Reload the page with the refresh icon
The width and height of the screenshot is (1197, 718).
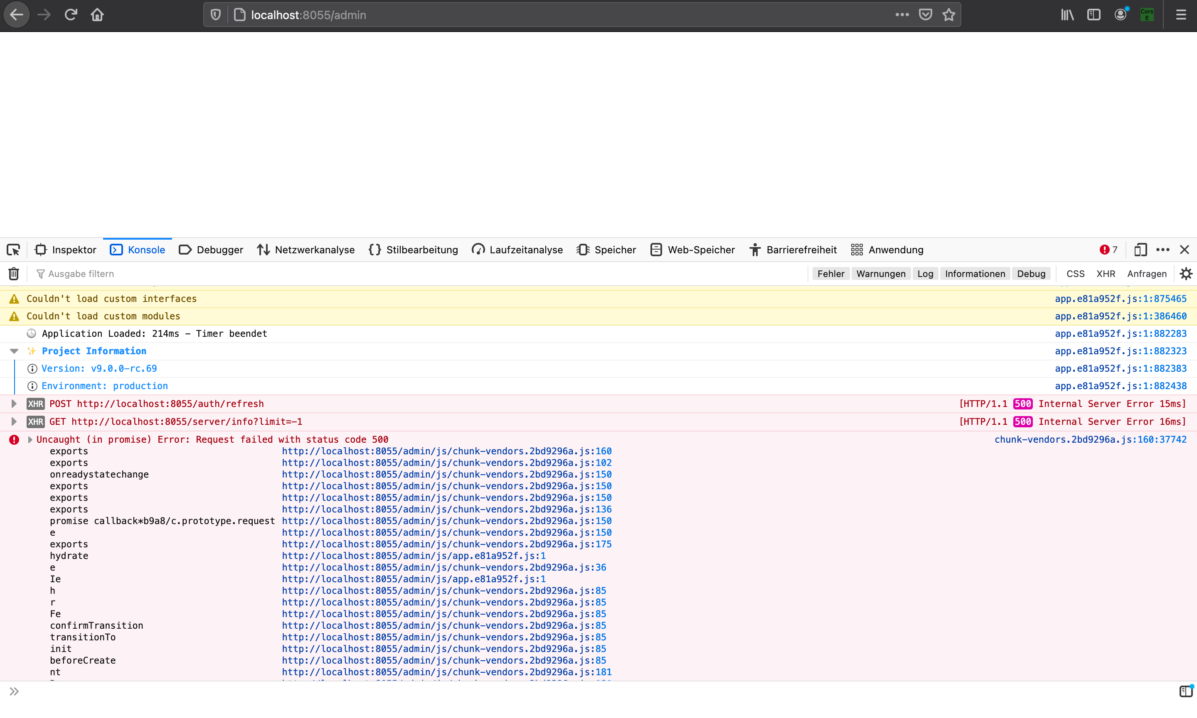[x=71, y=15]
